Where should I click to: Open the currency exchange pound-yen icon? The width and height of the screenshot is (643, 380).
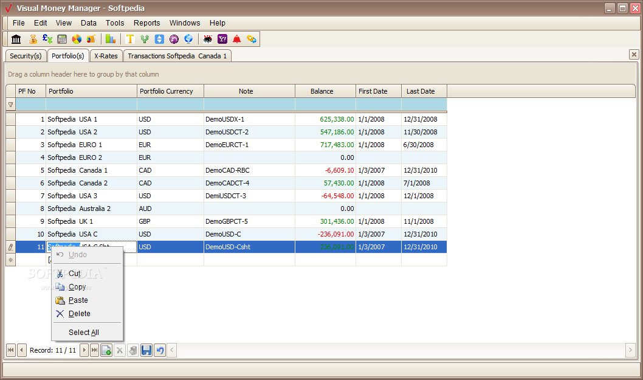point(47,39)
